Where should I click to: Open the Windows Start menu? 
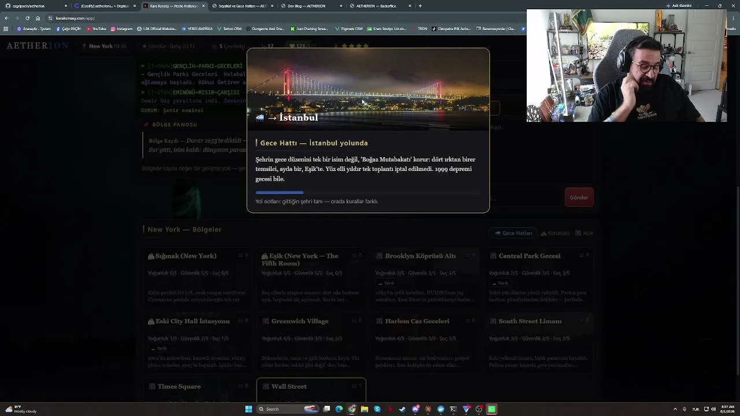click(x=249, y=409)
